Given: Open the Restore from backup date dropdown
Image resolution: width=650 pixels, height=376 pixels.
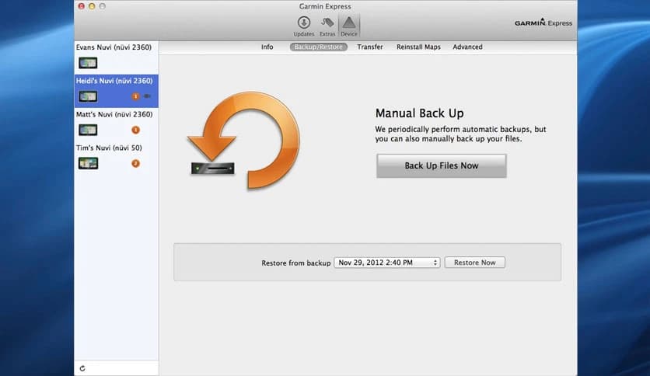Looking at the screenshot, I should (x=386, y=263).
